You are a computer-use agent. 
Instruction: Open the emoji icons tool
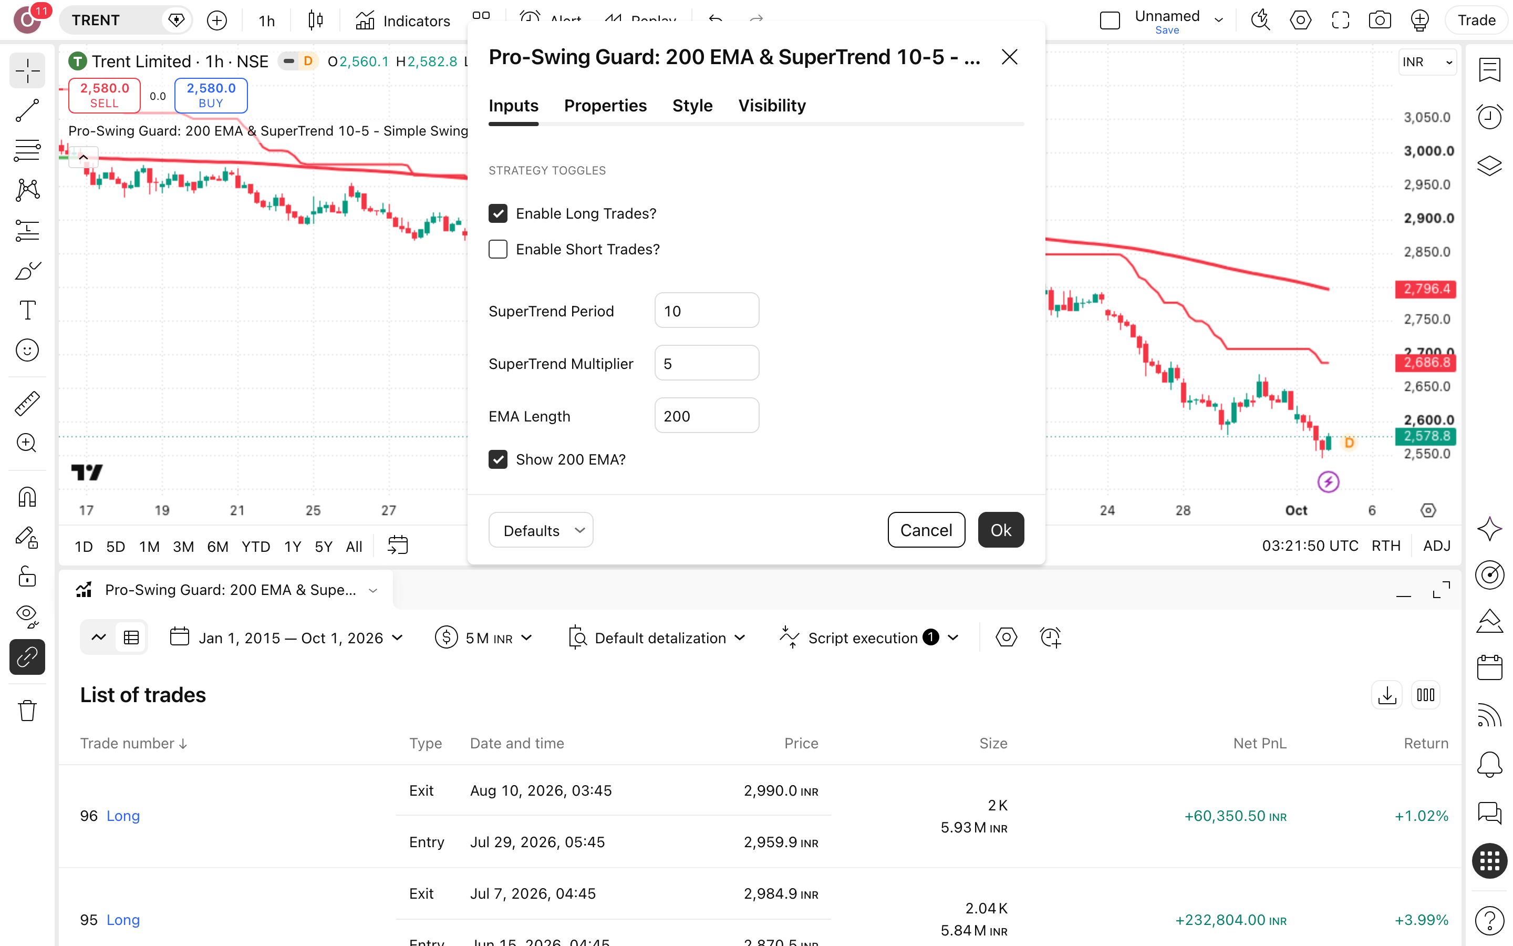tap(27, 351)
